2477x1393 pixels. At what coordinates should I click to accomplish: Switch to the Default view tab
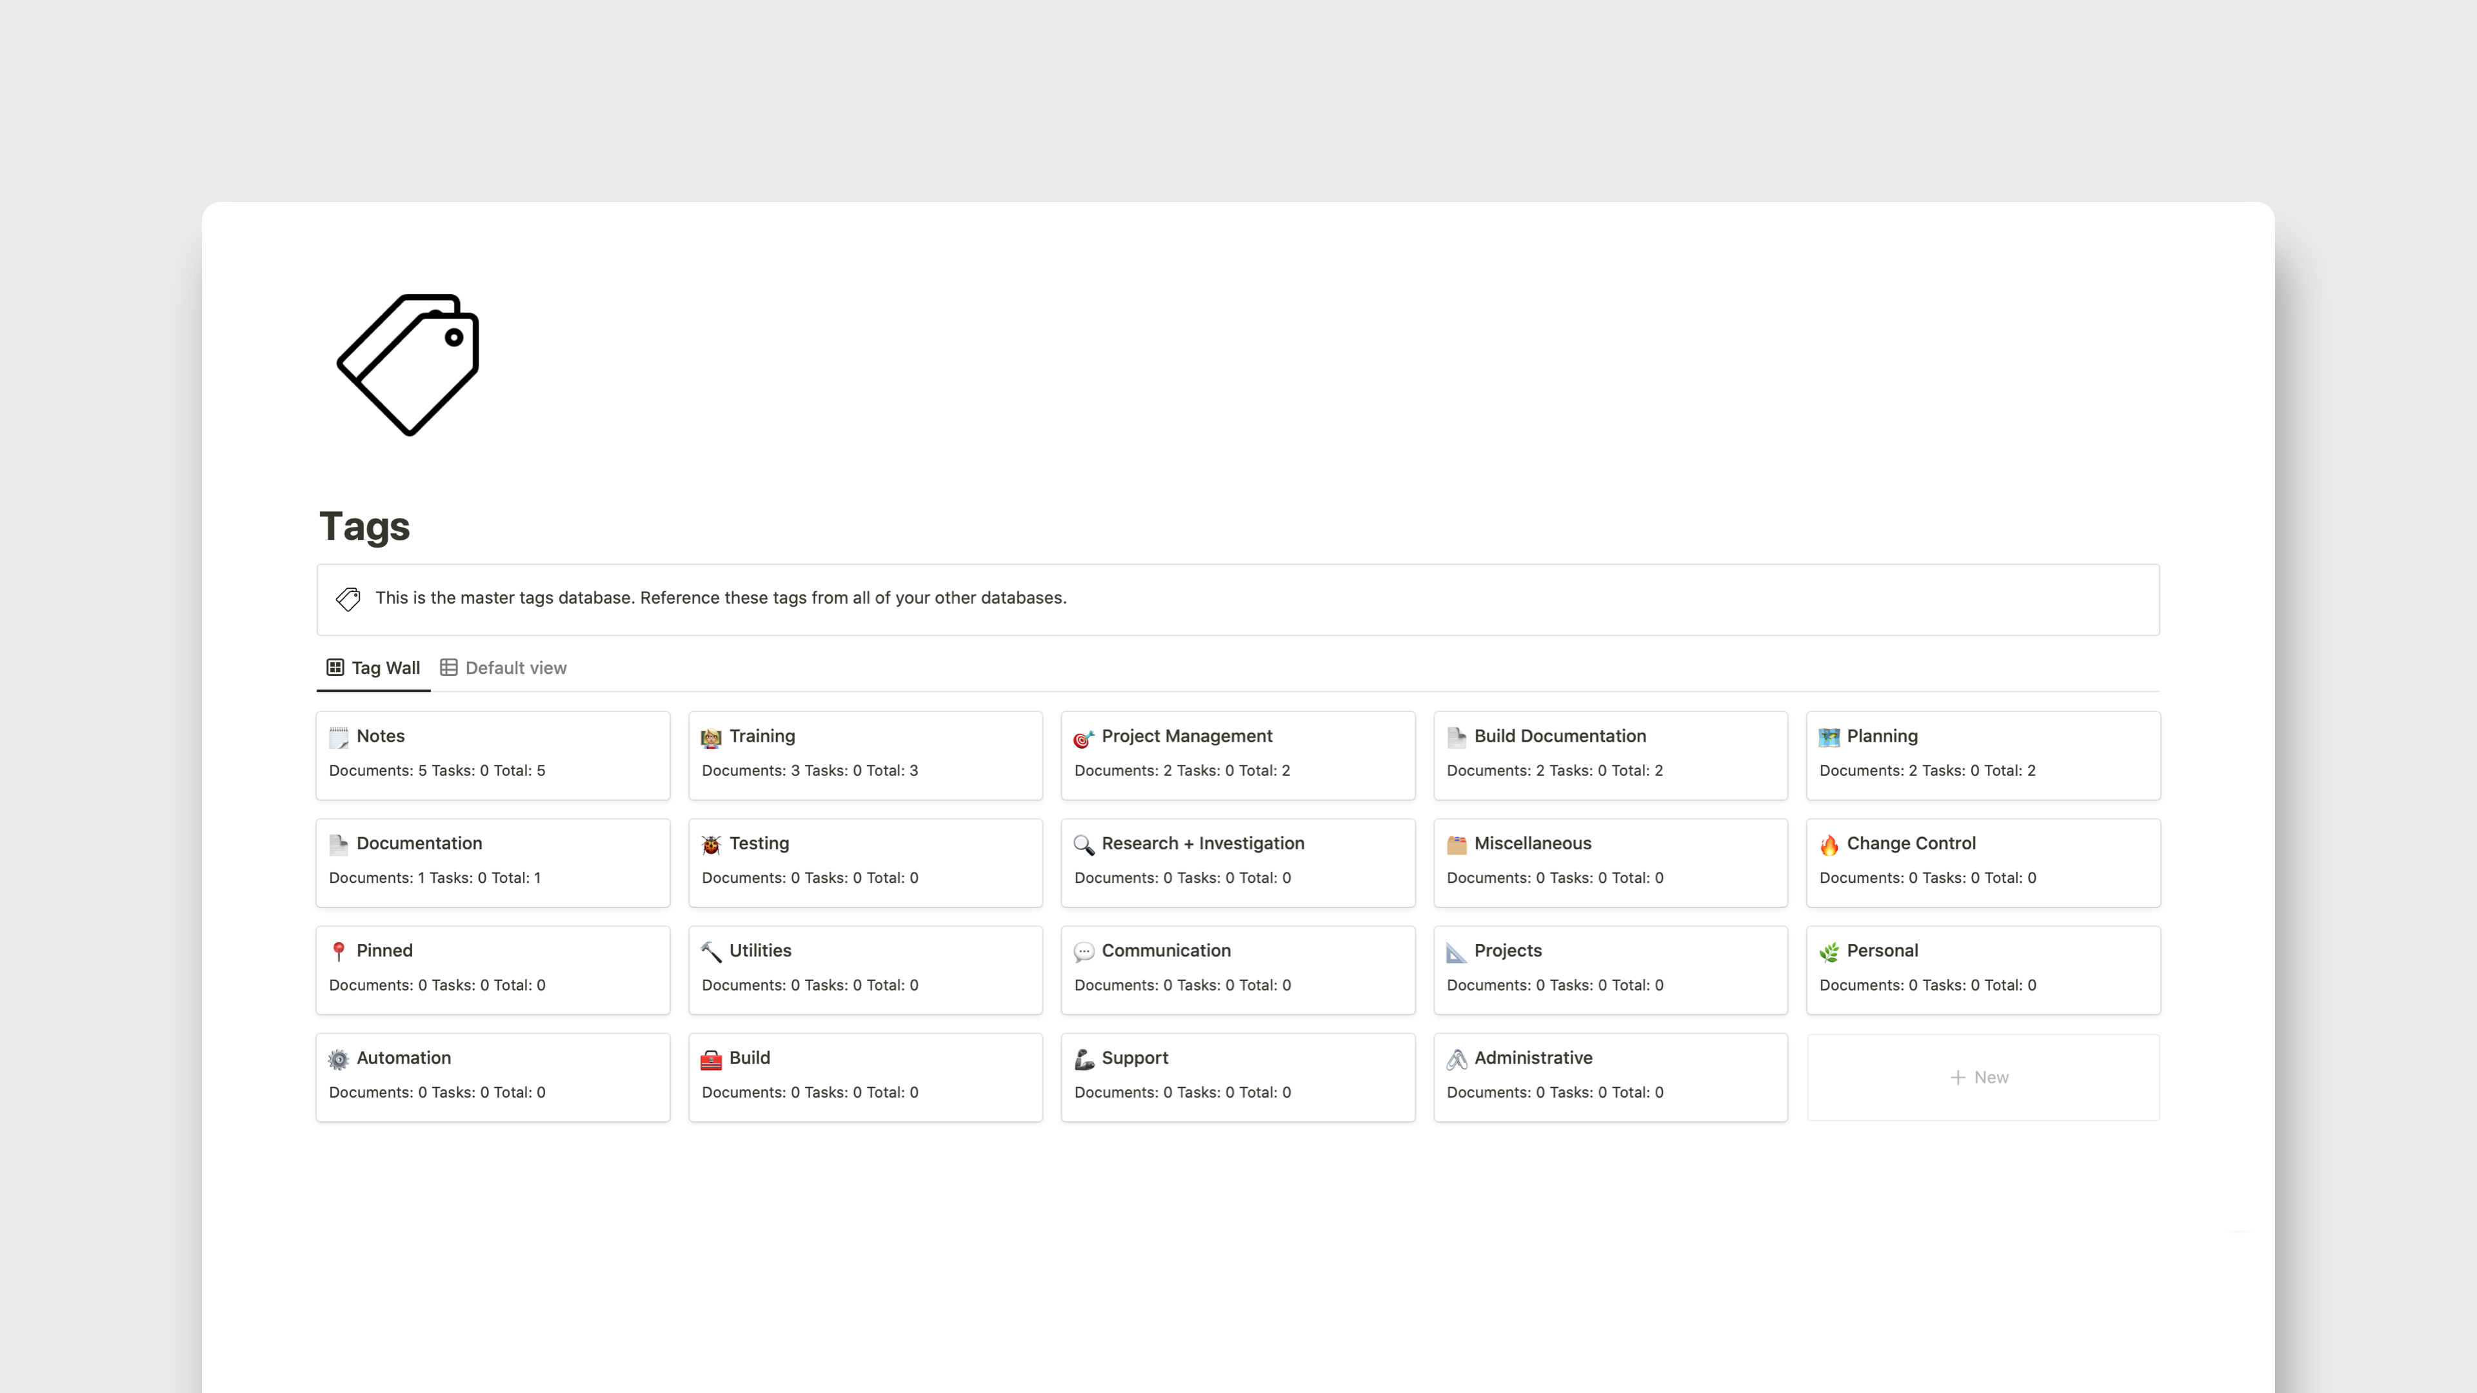click(x=504, y=667)
